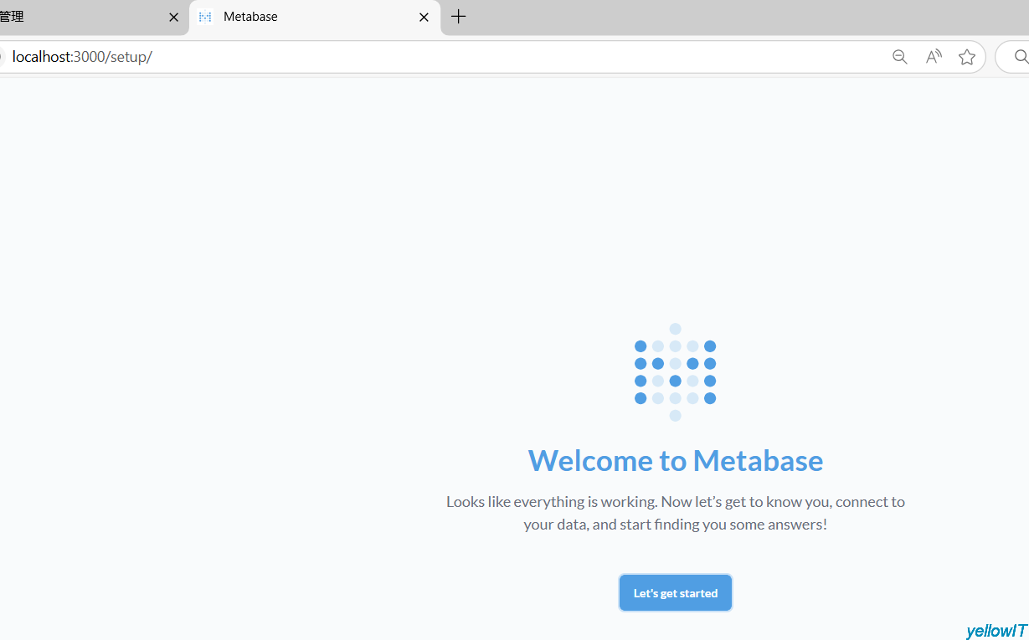Switch to the 管理 tab

click(x=75, y=17)
